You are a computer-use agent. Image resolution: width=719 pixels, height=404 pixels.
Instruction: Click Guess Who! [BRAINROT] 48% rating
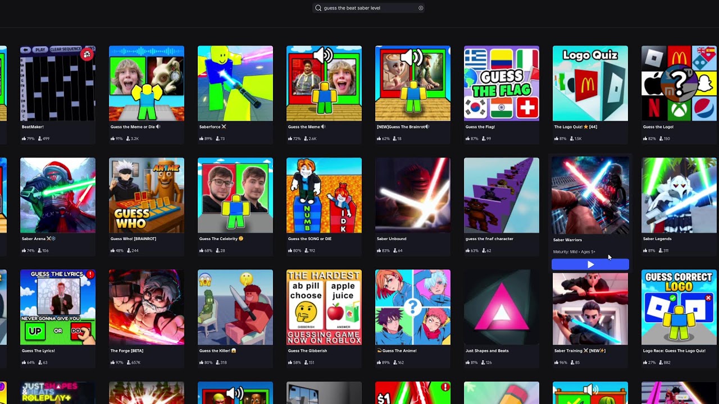[x=117, y=251]
